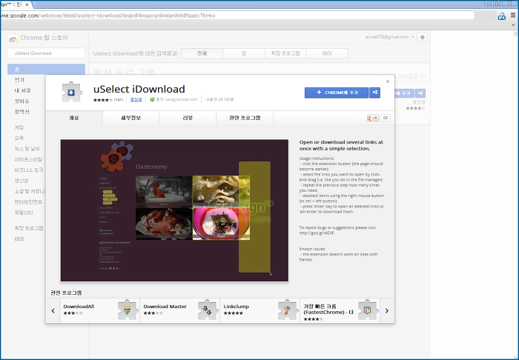The width and height of the screenshot is (519, 360).
Task: Click the DownloadAll extension icon
Action: 128,310
